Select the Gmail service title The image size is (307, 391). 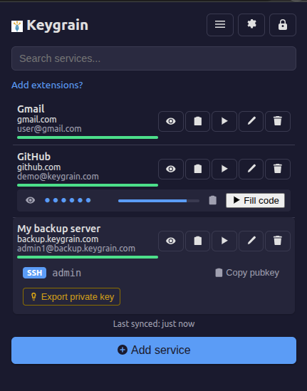point(31,109)
